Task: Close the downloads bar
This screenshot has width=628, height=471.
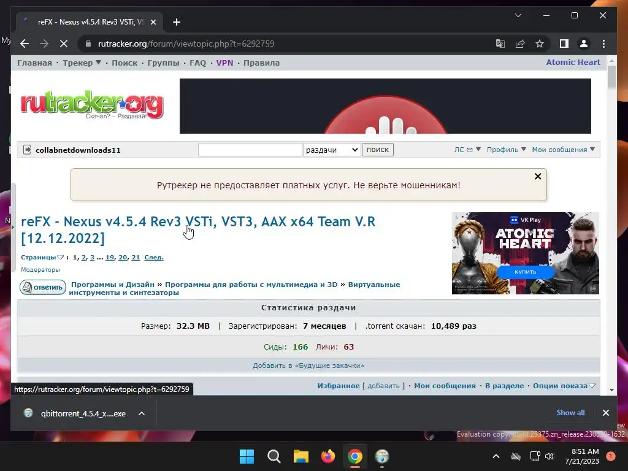Action: point(605,413)
